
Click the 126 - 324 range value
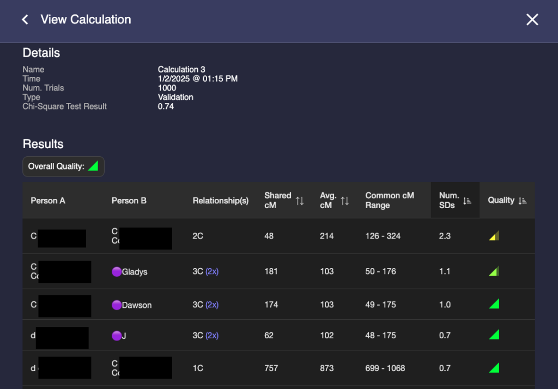click(x=383, y=236)
